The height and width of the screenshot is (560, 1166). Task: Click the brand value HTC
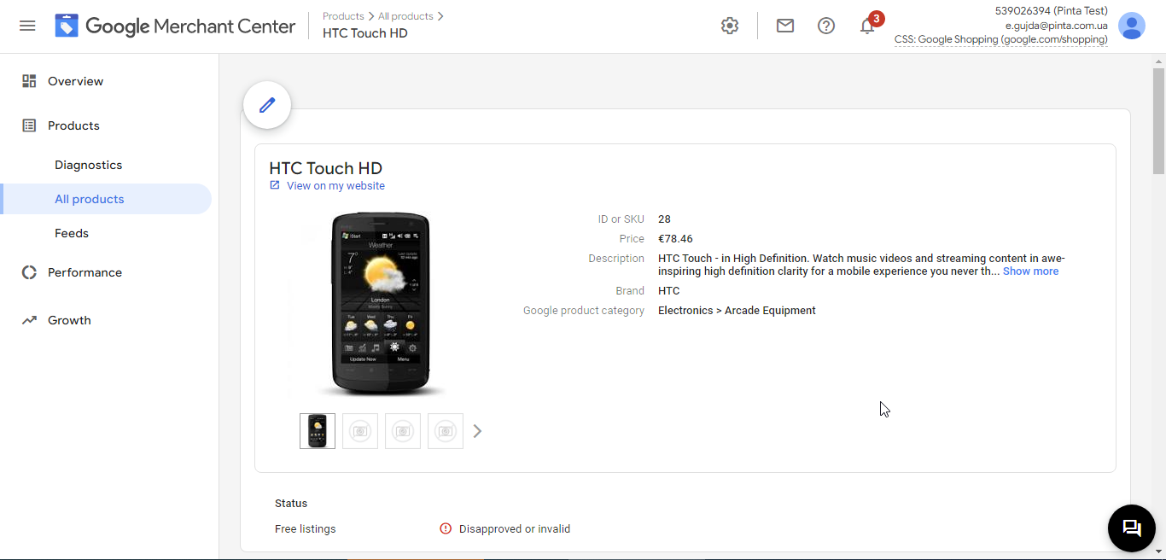[669, 291]
